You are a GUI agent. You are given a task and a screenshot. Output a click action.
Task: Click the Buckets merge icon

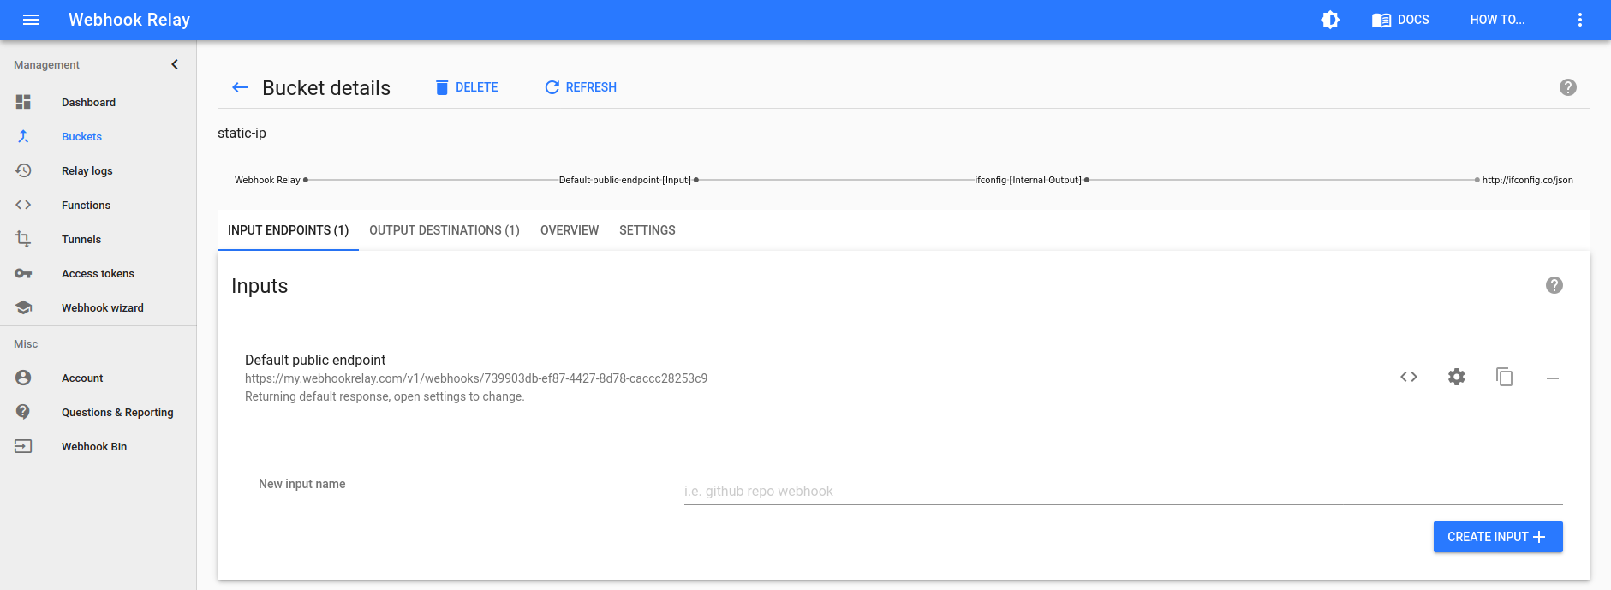click(23, 136)
